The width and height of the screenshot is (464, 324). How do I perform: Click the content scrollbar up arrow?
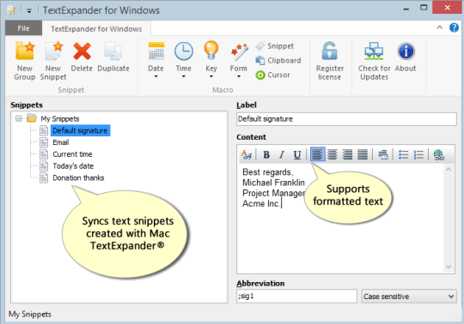pos(449,170)
